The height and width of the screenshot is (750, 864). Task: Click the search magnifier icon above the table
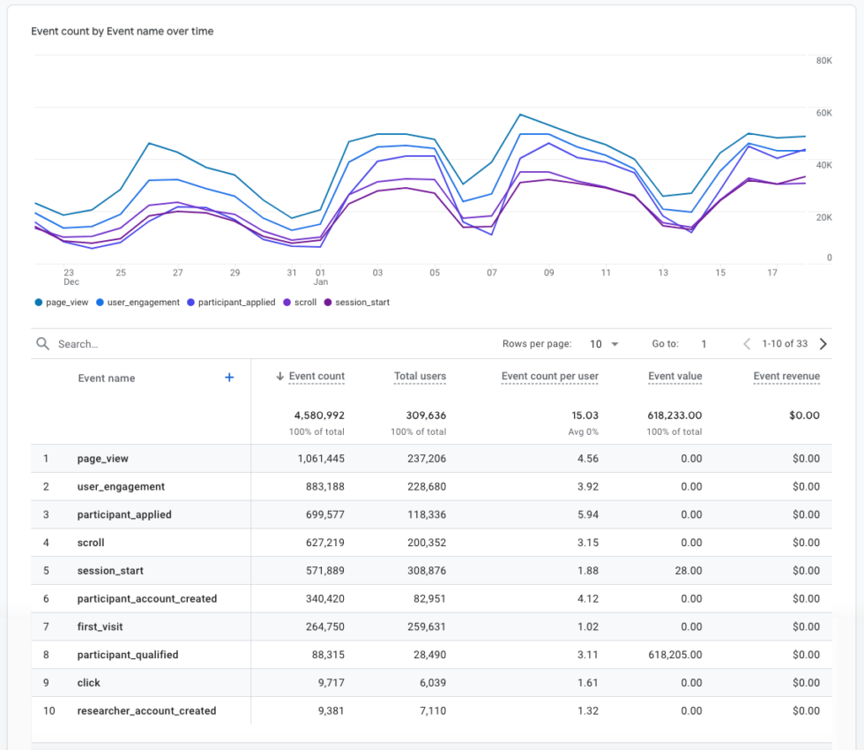[42, 343]
